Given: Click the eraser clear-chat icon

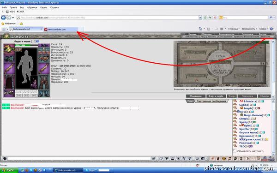Looking at the screenshot, I should click(x=161, y=159).
